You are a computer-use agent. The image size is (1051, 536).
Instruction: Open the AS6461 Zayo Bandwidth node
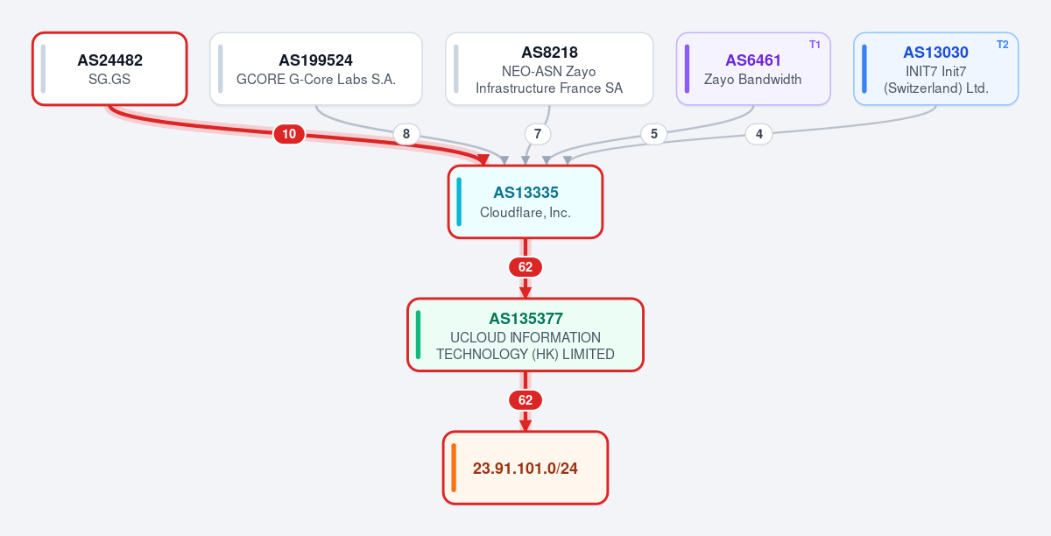coord(753,68)
